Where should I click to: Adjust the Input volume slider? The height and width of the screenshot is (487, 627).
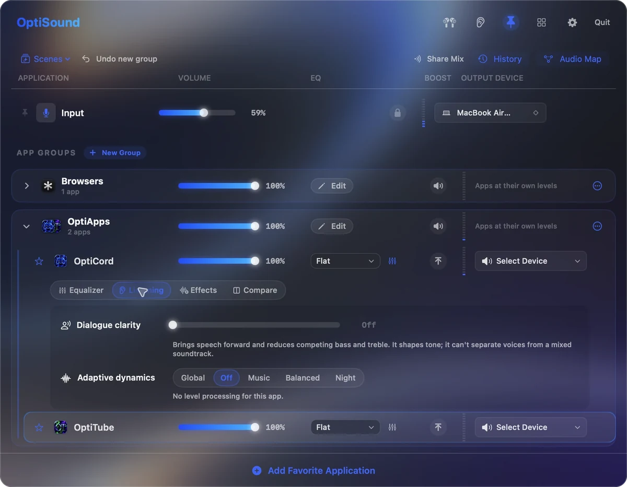coord(197,113)
